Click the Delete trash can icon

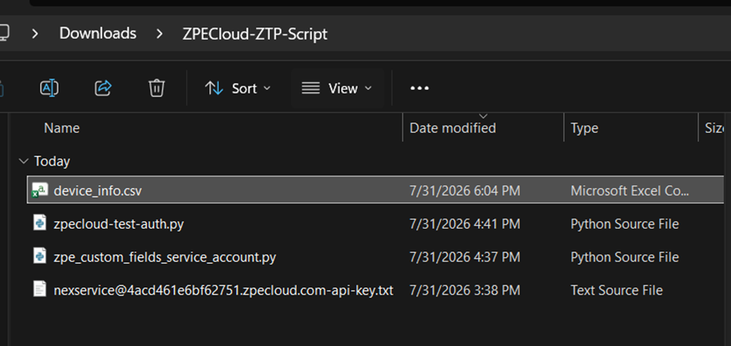click(156, 87)
